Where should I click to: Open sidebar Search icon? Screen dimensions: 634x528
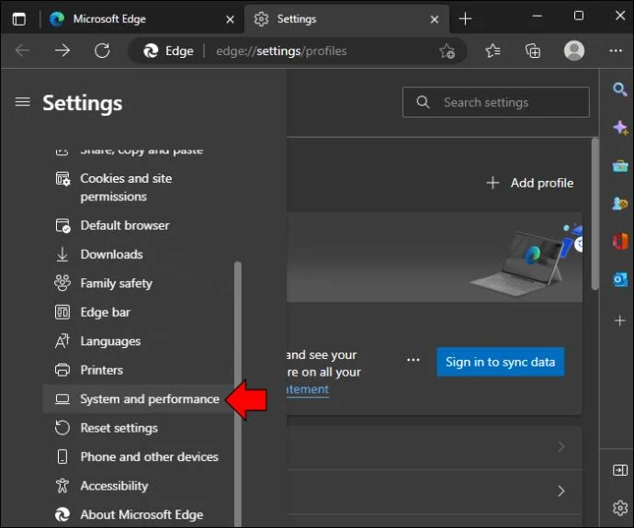pyautogui.click(x=620, y=89)
